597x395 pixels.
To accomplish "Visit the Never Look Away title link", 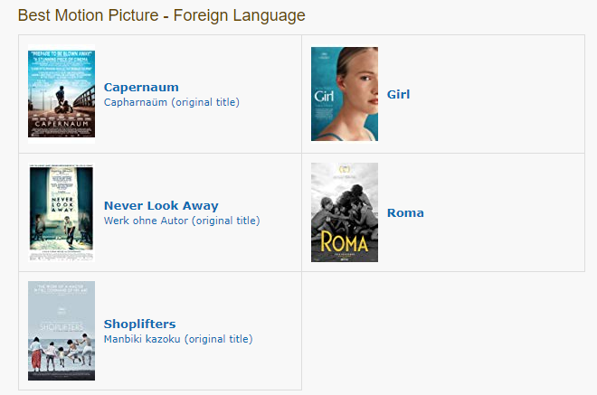I will [x=161, y=205].
